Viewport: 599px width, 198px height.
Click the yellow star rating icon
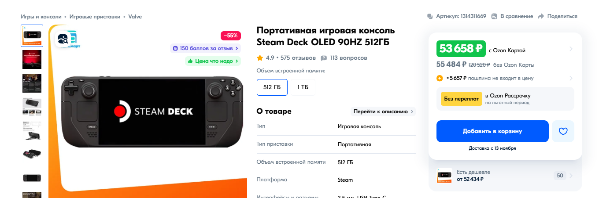(x=260, y=58)
